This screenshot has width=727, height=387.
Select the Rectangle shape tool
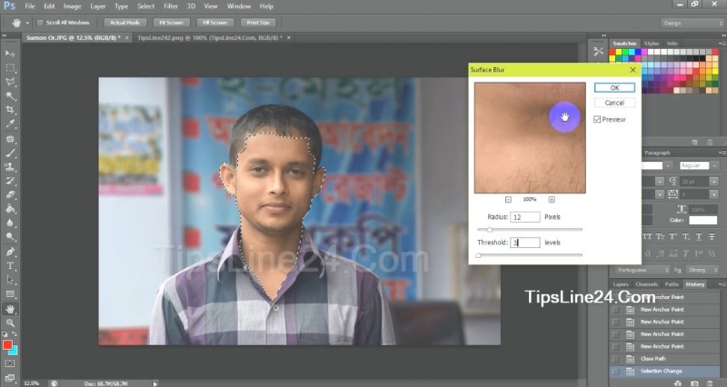coord(10,293)
